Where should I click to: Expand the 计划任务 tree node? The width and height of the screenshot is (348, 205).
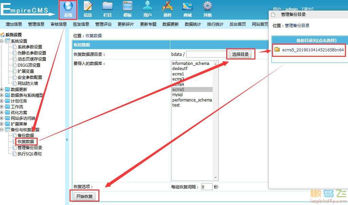(x=2, y=101)
